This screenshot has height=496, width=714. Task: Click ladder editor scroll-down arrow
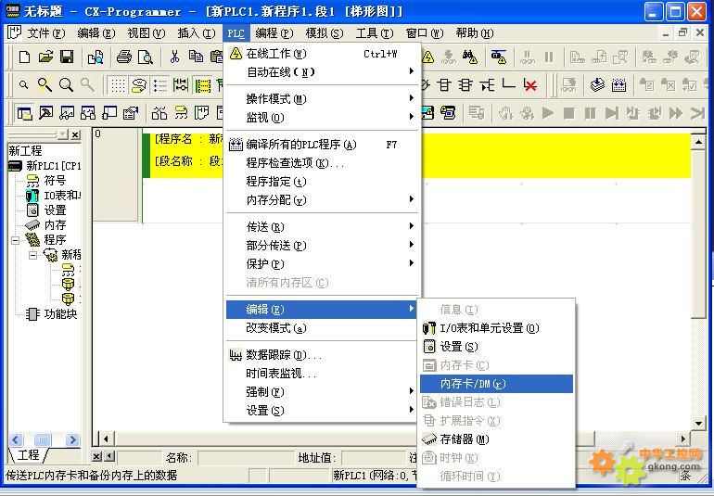tap(698, 423)
